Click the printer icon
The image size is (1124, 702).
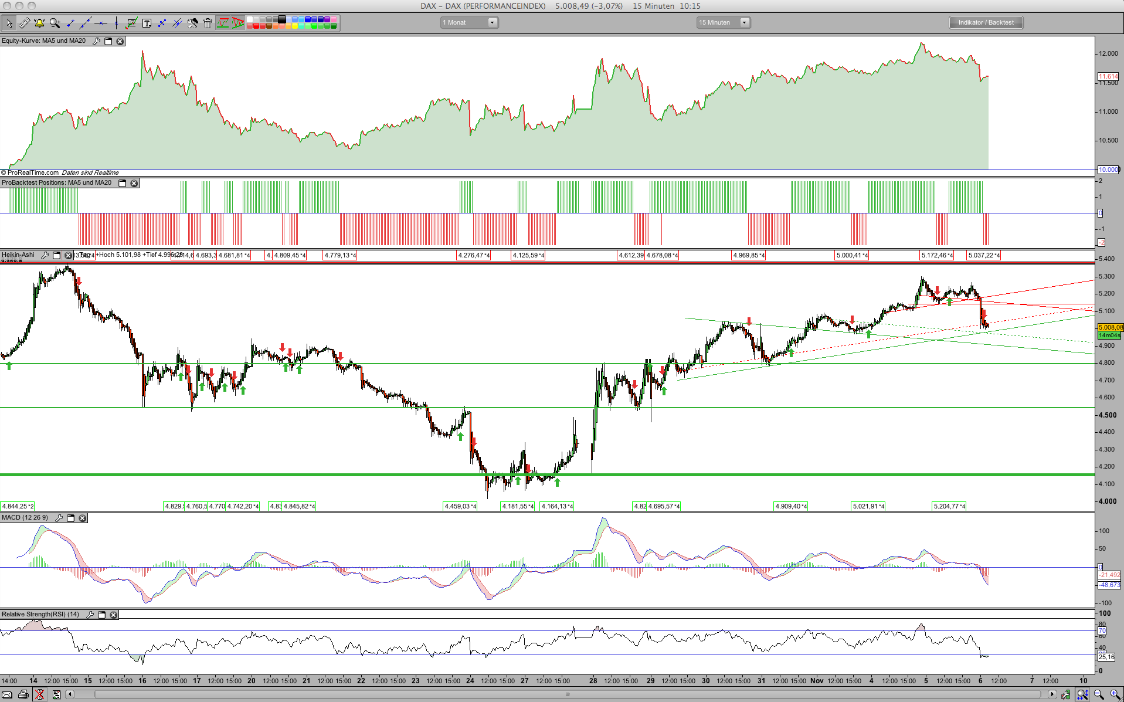coord(23,695)
